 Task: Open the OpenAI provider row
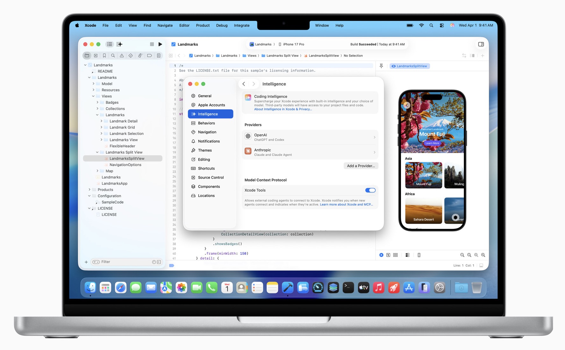pyautogui.click(x=310, y=137)
